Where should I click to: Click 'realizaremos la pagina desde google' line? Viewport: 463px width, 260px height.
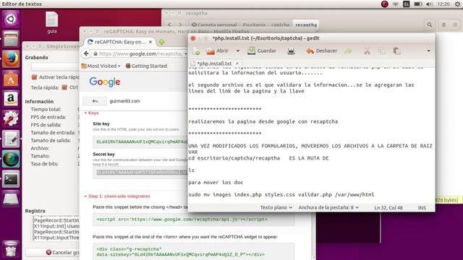(x=263, y=121)
